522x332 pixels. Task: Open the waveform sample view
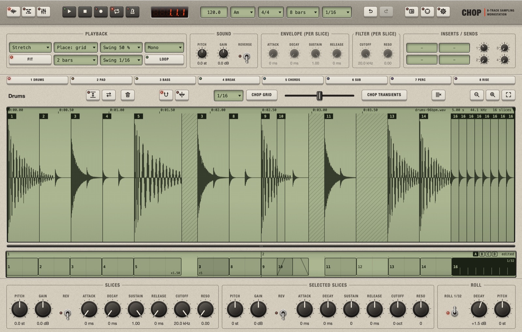pos(13,12)
